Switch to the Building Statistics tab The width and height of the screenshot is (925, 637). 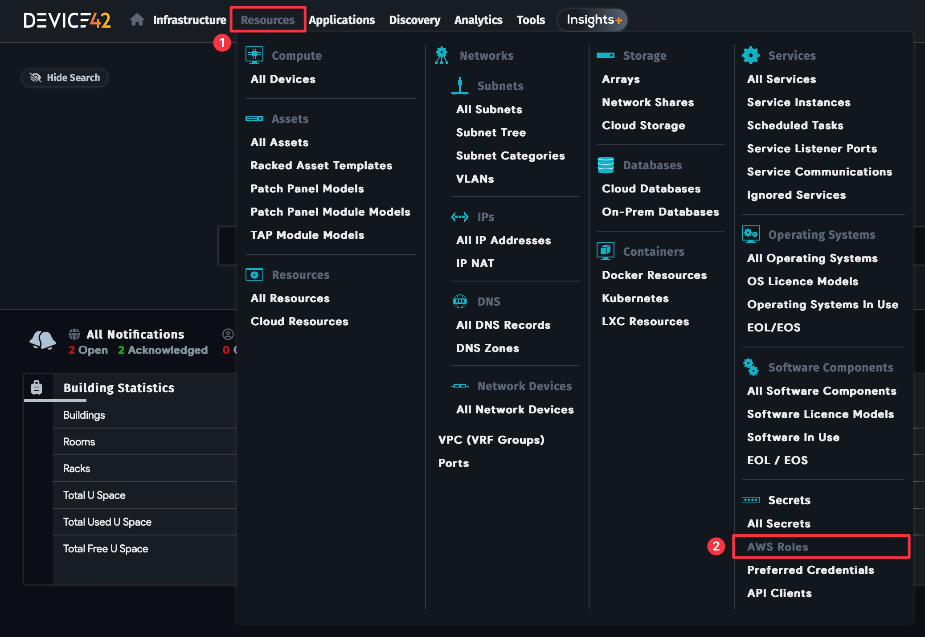tap(119, 387)
